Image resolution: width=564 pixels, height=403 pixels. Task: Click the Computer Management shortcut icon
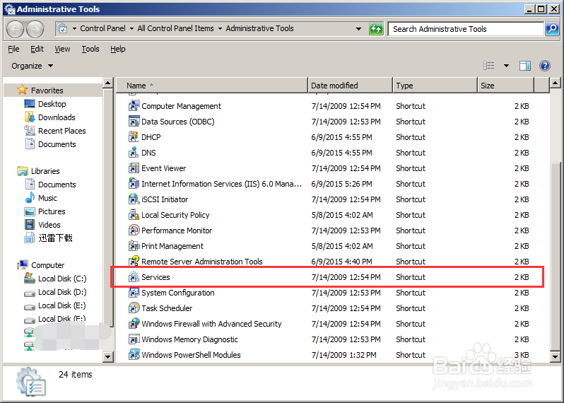coord(134,106)
